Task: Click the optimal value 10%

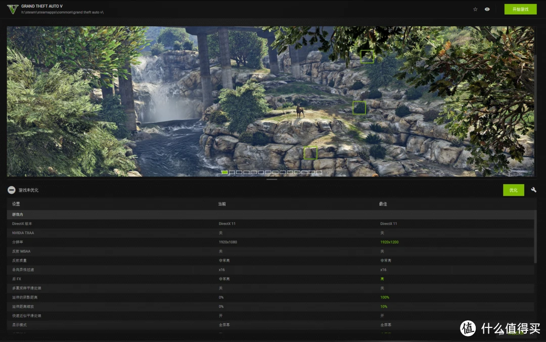Action: pos(384,307)
